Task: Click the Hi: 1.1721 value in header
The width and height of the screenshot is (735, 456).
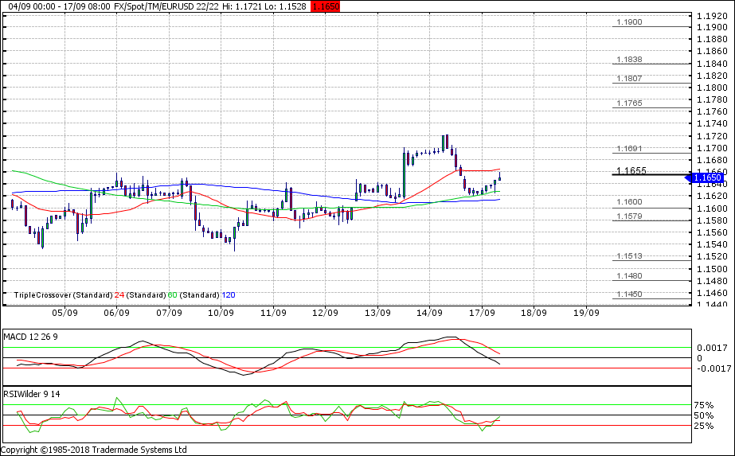Action: coord(242,6)
